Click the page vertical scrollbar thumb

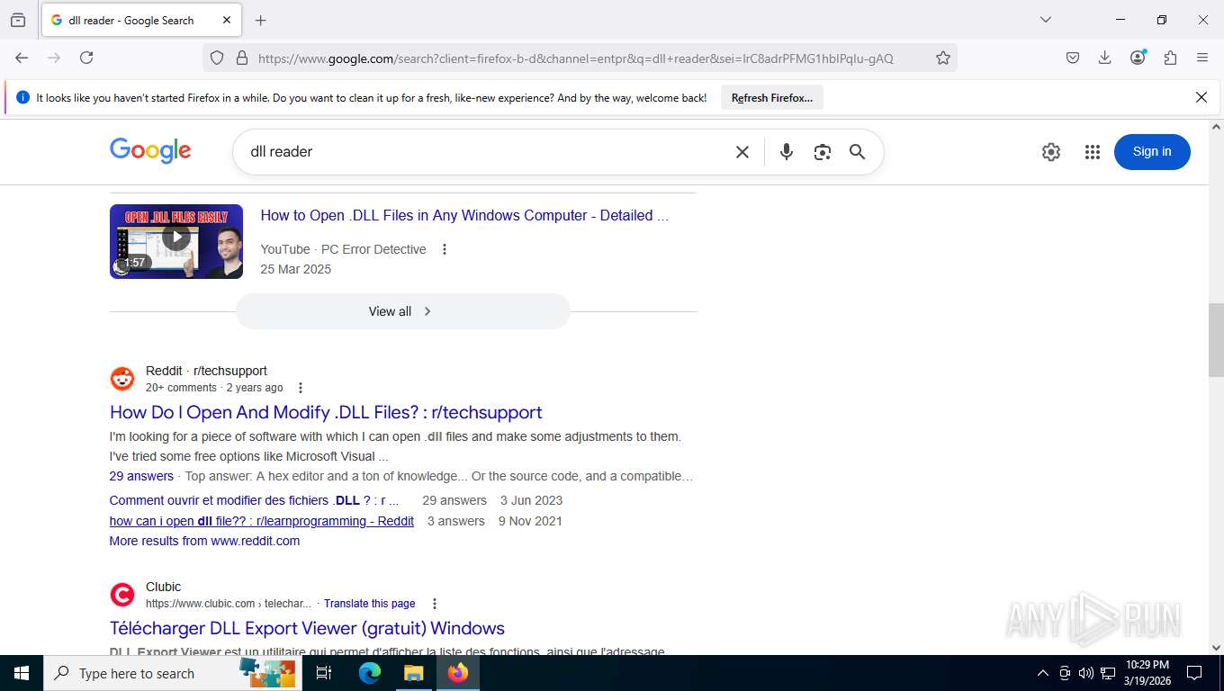pyautogui.click(x=1216, y=340)
